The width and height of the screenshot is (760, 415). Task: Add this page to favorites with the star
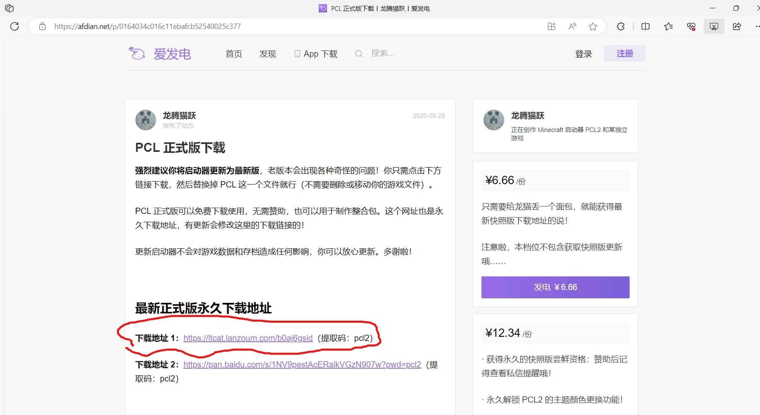tap(593, 26)
